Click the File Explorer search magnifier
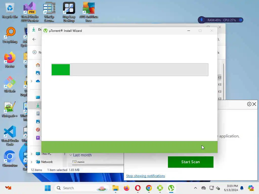The height and width of the screenshot is (194, 259). [x=218, y=39]
